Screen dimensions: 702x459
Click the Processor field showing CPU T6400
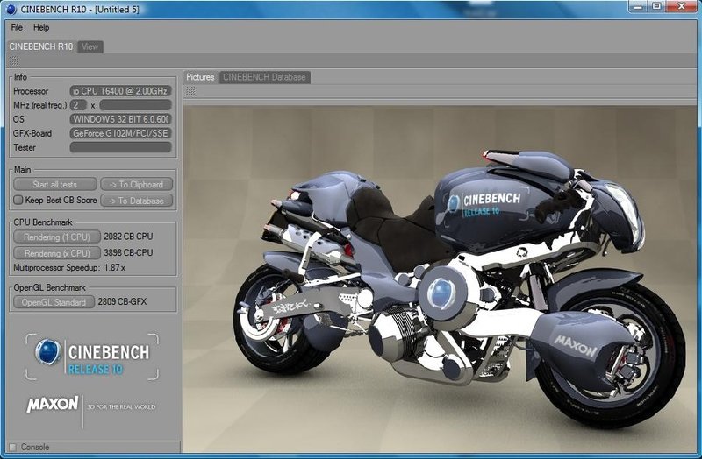(x=121, y=91)
